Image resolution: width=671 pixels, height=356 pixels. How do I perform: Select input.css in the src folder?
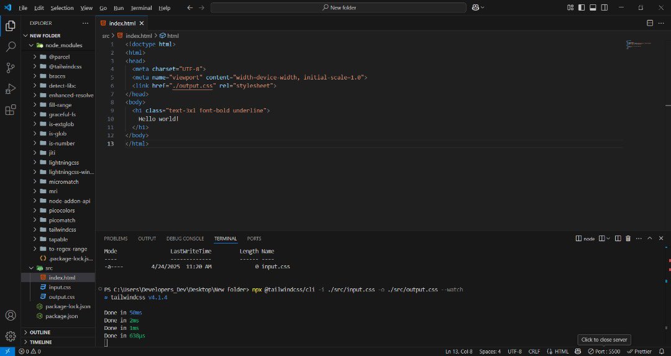pyautogui.click(x=60, y=287)
